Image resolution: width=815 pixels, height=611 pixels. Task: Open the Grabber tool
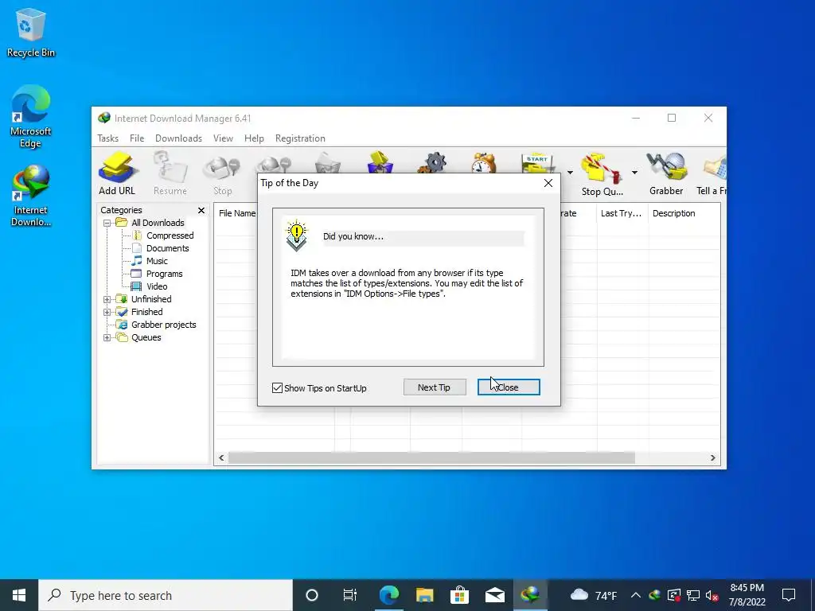pyautogui.click(x=666, y=174)
